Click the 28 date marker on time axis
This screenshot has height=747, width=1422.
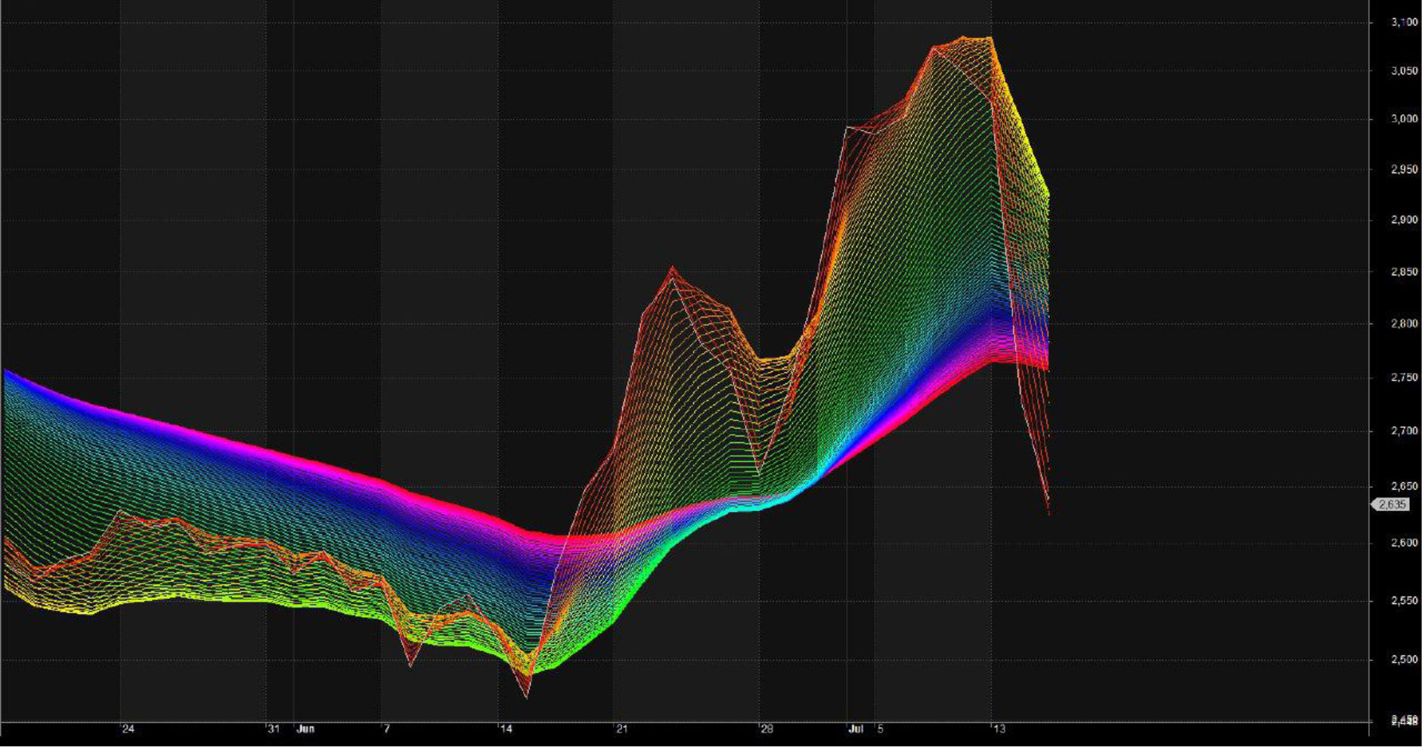click(x=767, y=730)
